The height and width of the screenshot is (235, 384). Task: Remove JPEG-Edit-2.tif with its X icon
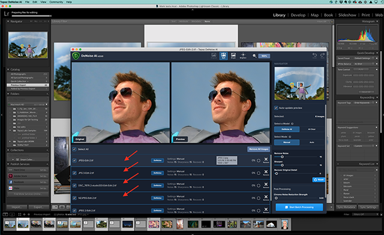tap(266, 159)
